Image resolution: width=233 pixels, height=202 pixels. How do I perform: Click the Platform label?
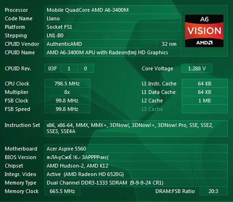(x=15, y=27)
